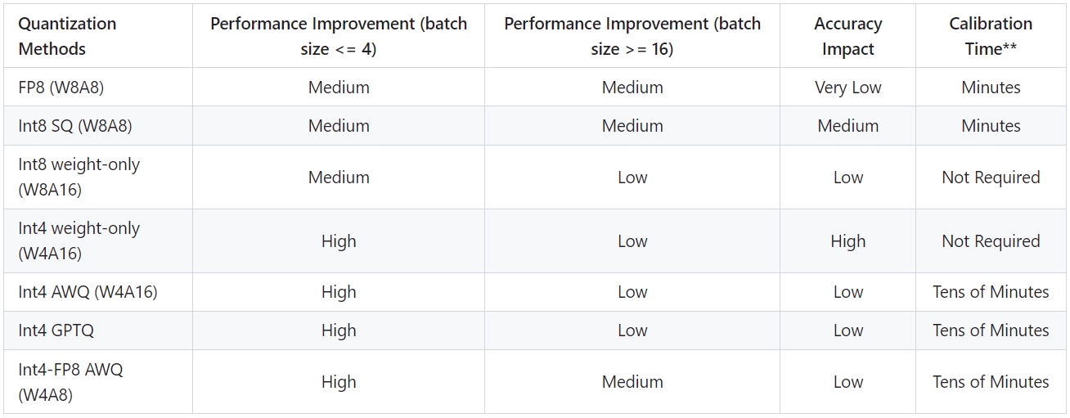
Task: Click Not Required for Int8 weight-only
Action: point(991,178)
